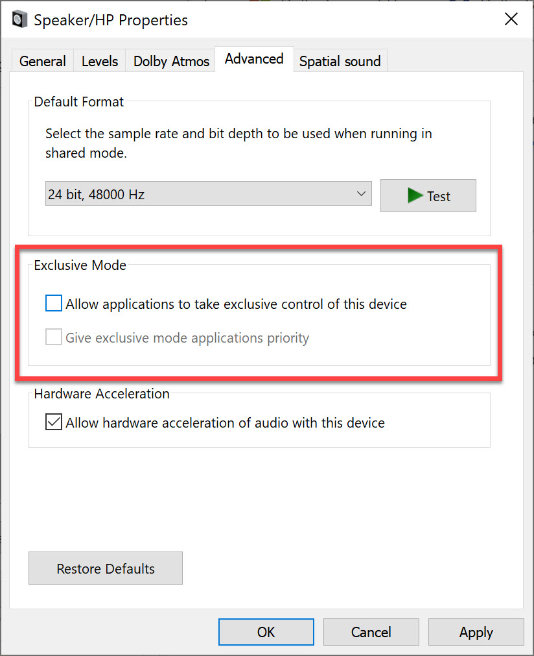Switch to the General tab
Screen dimensions: 534x656
click(x=43, y=62)
